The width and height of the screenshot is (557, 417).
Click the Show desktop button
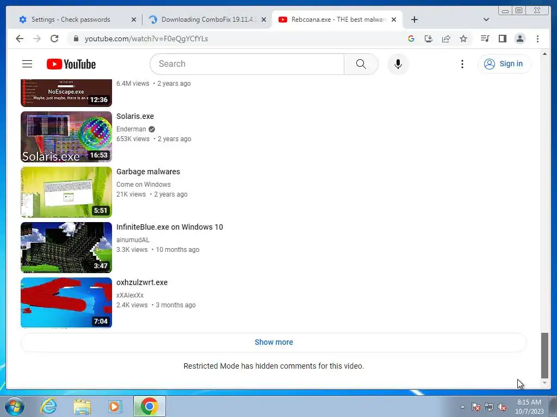coord(554,406)
